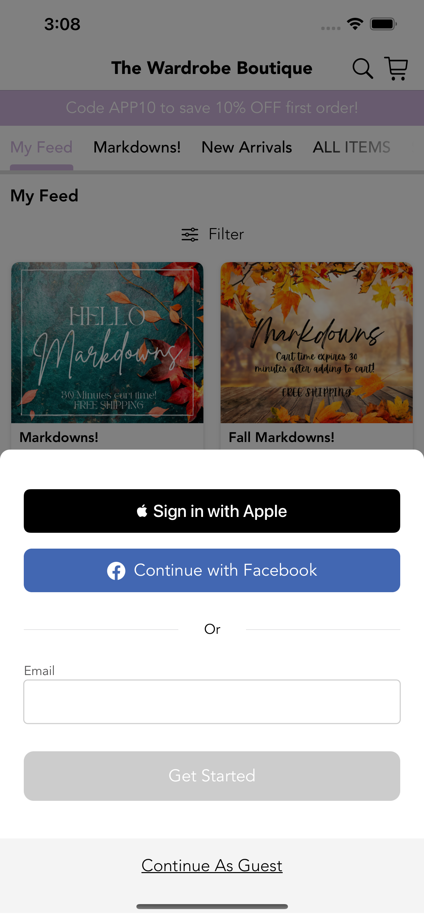Tap the Filter label
Viewport: 424px width, 917px height.
pos(226,235)
